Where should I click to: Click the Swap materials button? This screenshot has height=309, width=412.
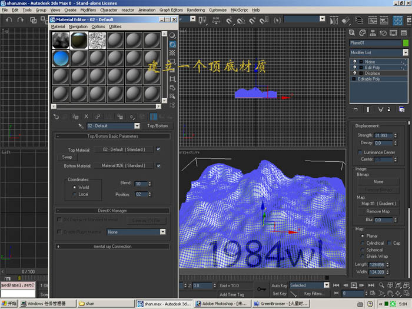[x=67, y=157]
